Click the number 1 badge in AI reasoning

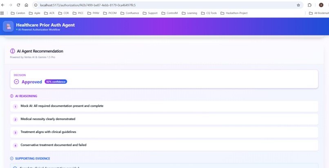(16, 107)
